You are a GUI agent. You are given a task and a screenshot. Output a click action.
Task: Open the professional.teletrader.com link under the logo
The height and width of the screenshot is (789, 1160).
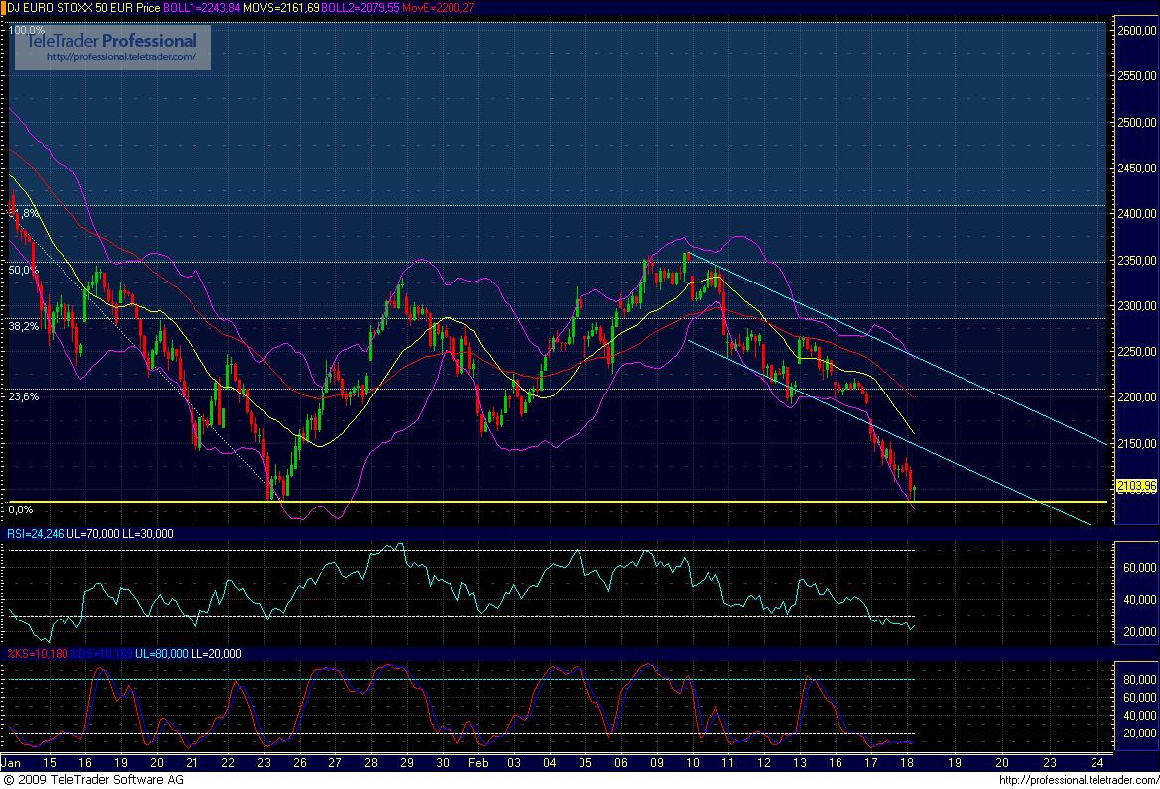coord(129,57)
